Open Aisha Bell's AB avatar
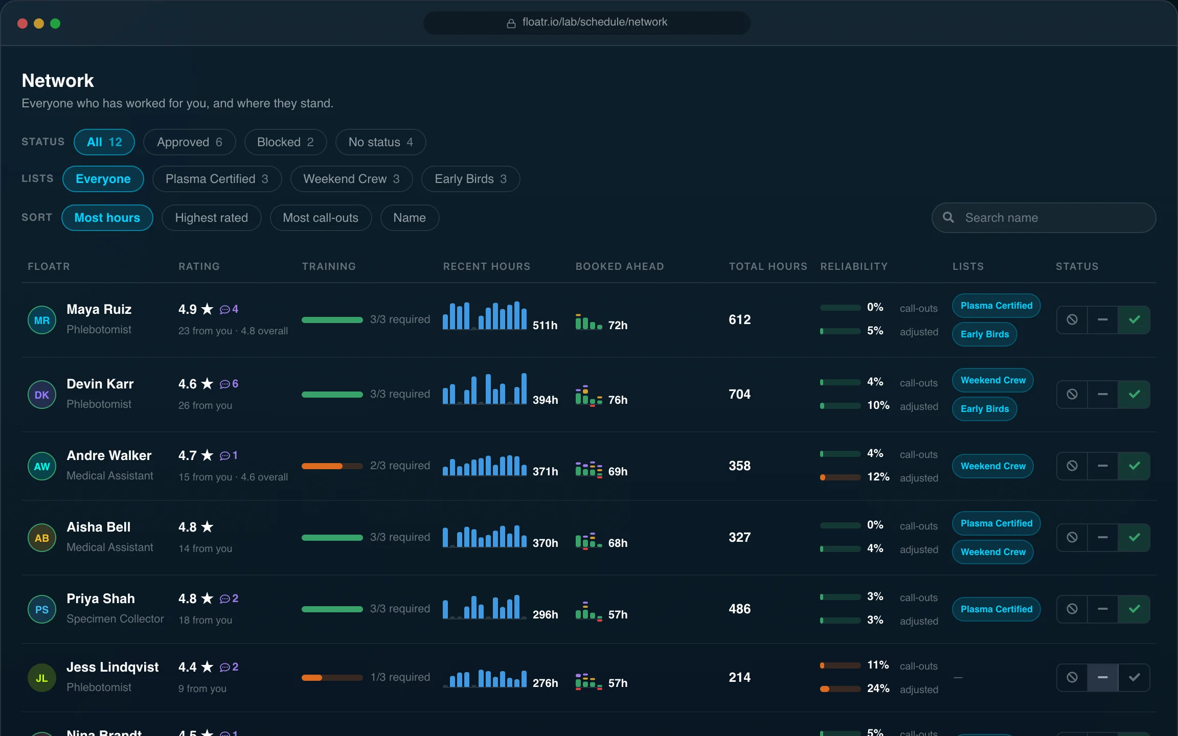The image size is (1178, 736). [x=42, y=538]
